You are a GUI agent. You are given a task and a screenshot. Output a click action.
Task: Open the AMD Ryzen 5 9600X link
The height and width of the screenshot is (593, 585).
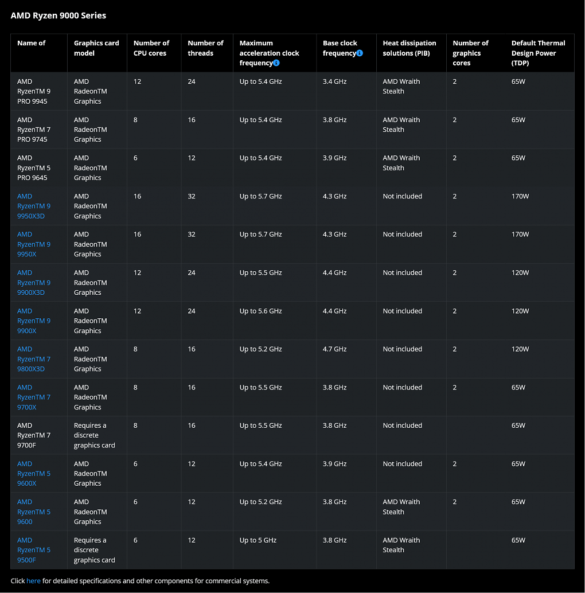pos(34,474)
